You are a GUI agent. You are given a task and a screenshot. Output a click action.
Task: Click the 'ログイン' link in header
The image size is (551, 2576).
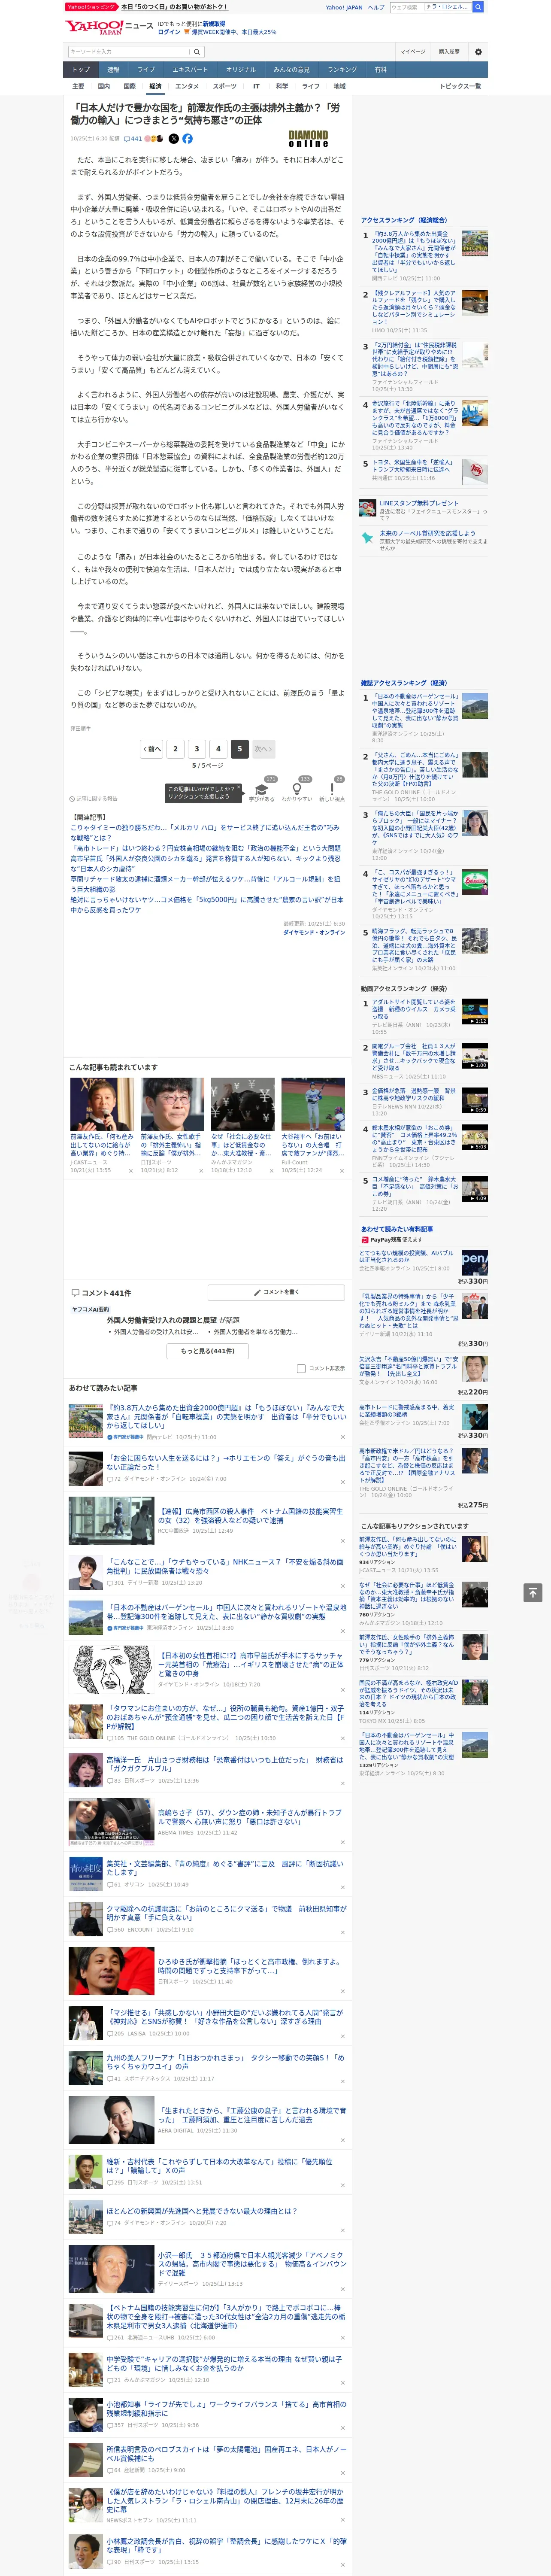pyautogui.click(x=169, y=32)
